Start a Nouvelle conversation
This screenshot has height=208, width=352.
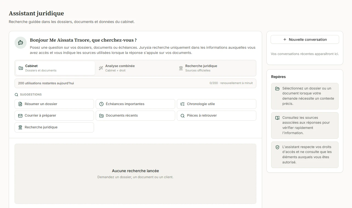click(305, 39)
